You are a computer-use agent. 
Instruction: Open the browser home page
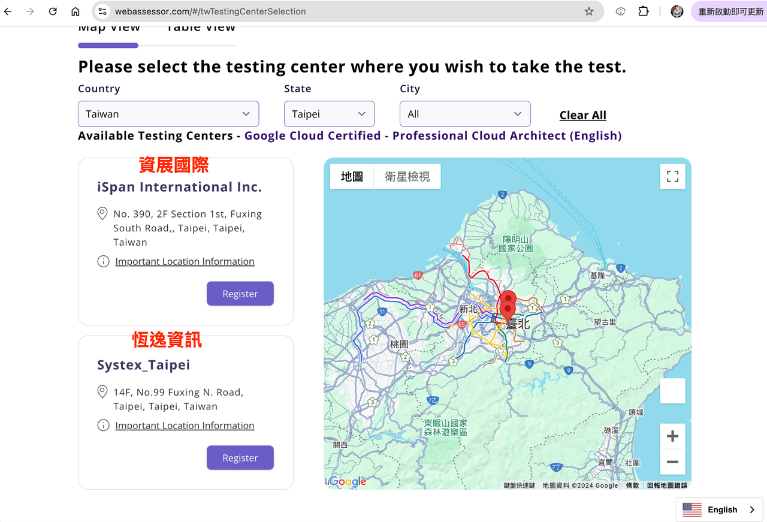pyautogui.click(x=76, y=11)
